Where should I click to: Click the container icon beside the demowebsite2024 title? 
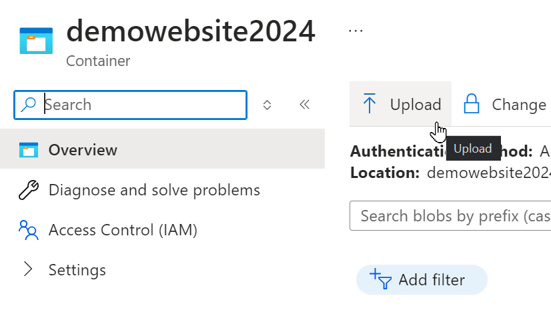[36, 40]
